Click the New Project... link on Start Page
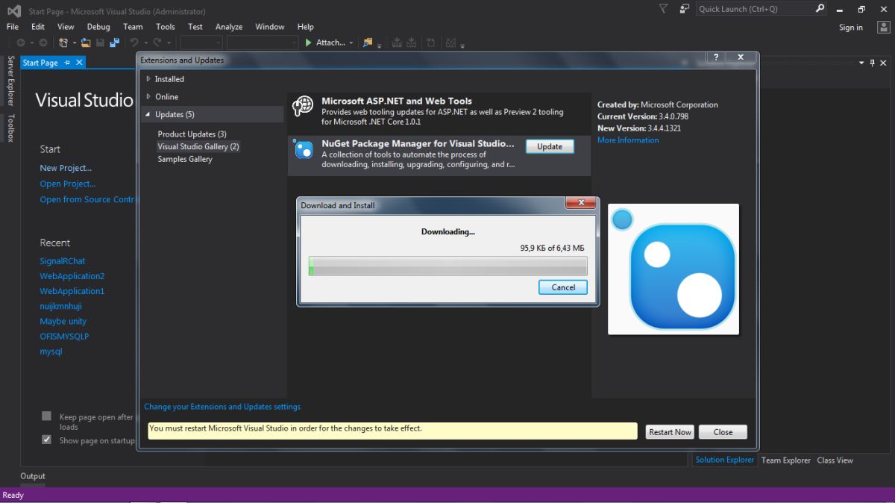Screen dimensions: 895x503 (x=66, y=168)
